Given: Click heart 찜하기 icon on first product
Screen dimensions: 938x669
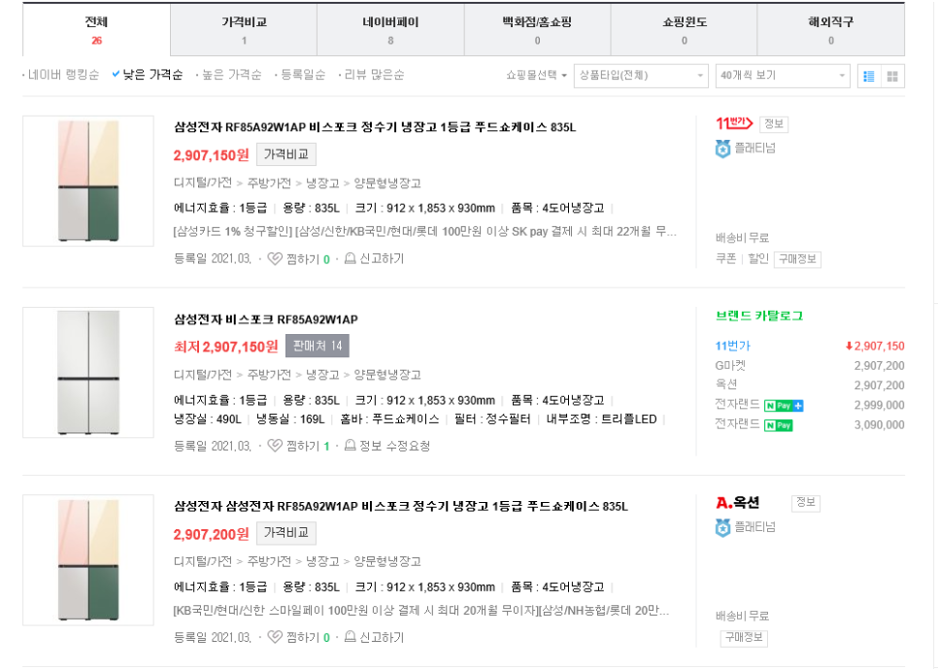Looking at the screenshot, I should pyautogui.click(x=275, y=259).
